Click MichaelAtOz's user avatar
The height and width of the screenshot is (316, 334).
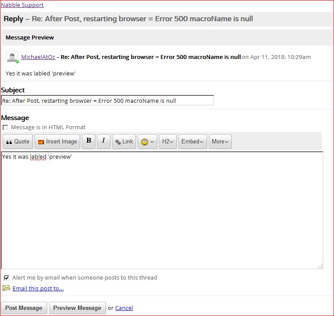12,57
